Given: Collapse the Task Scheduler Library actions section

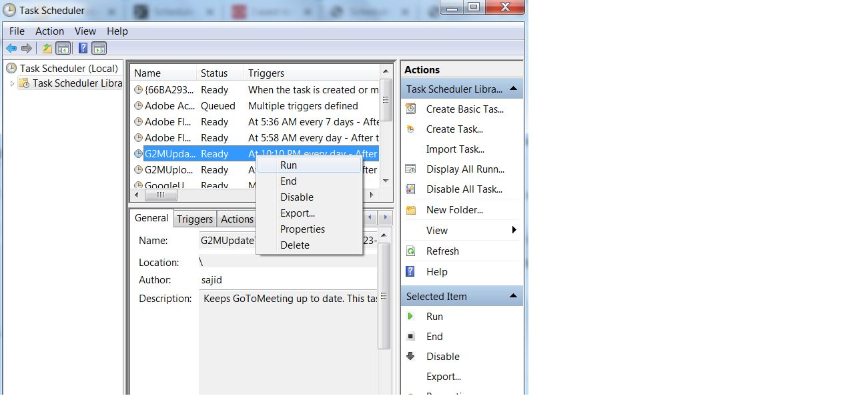Looking at the screenshot, I should [x=513, y=89].
